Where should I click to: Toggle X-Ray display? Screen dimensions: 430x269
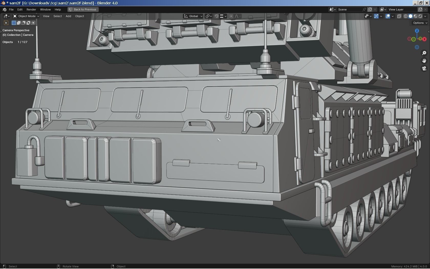point(399,16)
